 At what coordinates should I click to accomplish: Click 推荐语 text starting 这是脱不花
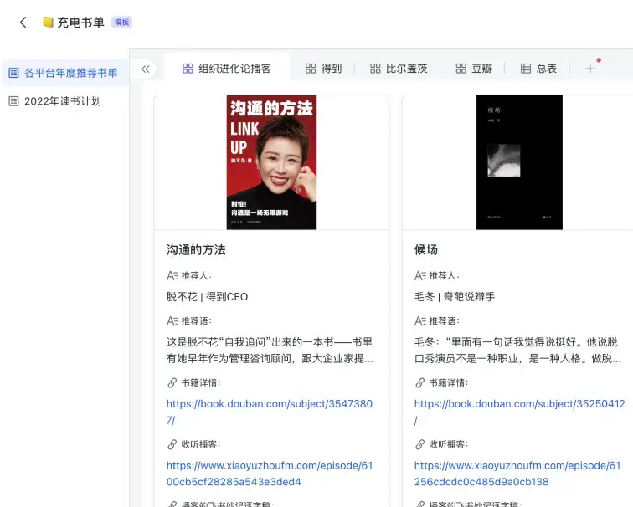click(270, 350)
